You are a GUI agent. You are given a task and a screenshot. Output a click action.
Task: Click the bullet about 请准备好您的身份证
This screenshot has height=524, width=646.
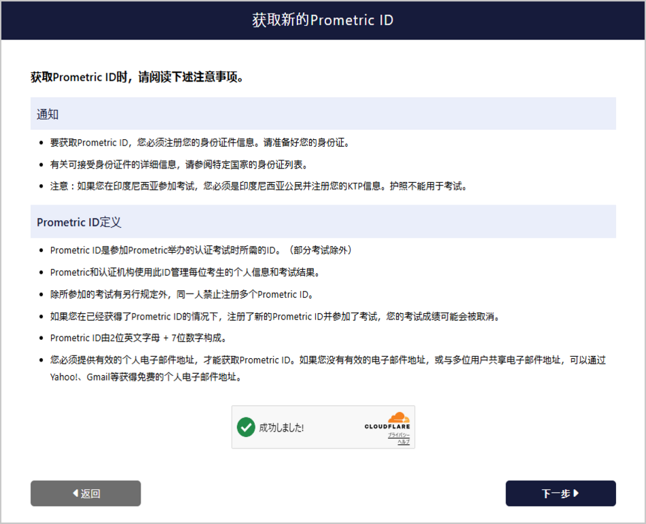[200, 143]
